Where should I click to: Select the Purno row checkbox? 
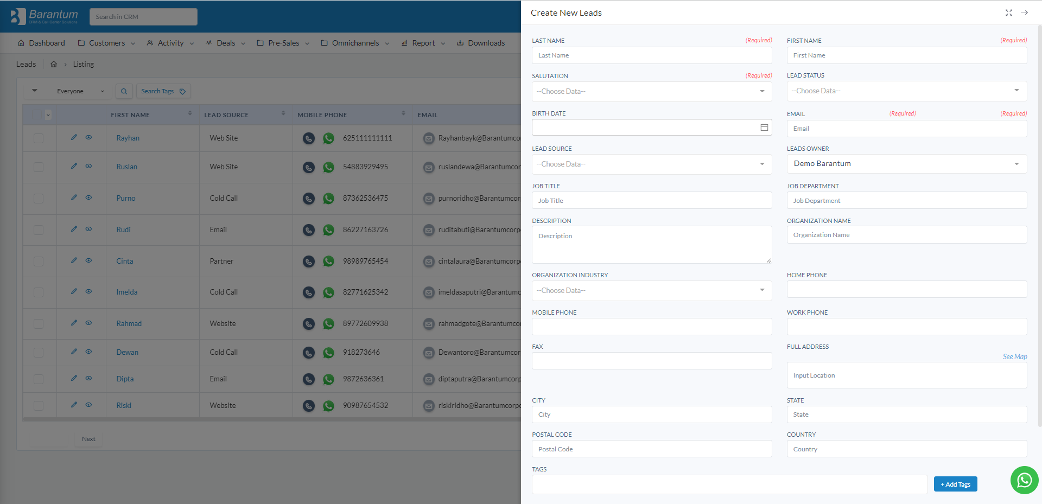click(x=39, y=199)
